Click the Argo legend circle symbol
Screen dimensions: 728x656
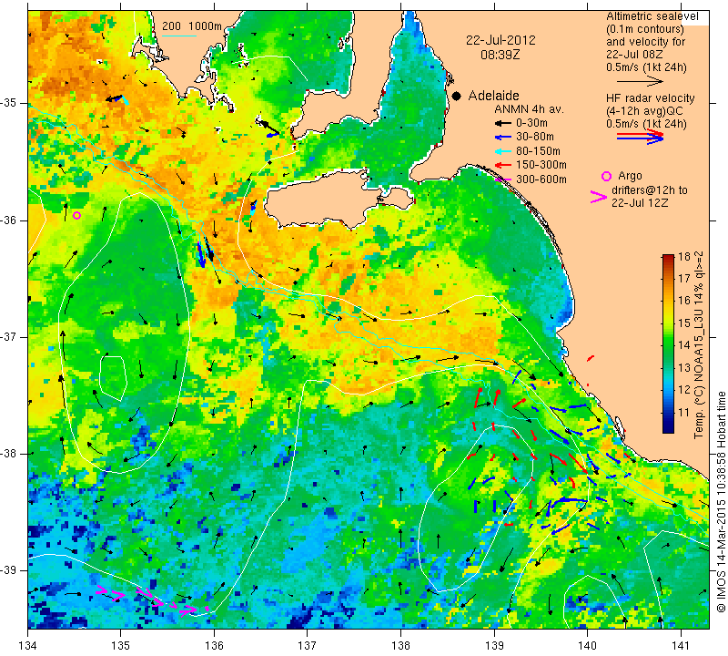coord(606,176)
